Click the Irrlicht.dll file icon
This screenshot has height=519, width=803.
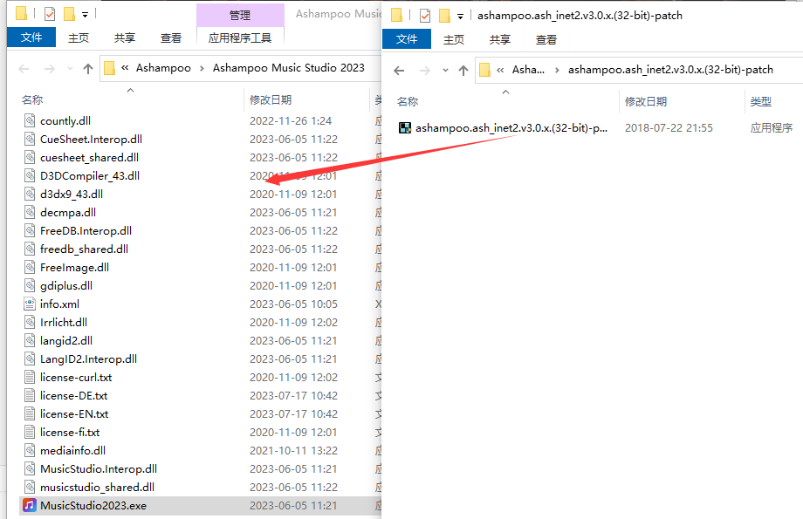click(x=30, y=323)
